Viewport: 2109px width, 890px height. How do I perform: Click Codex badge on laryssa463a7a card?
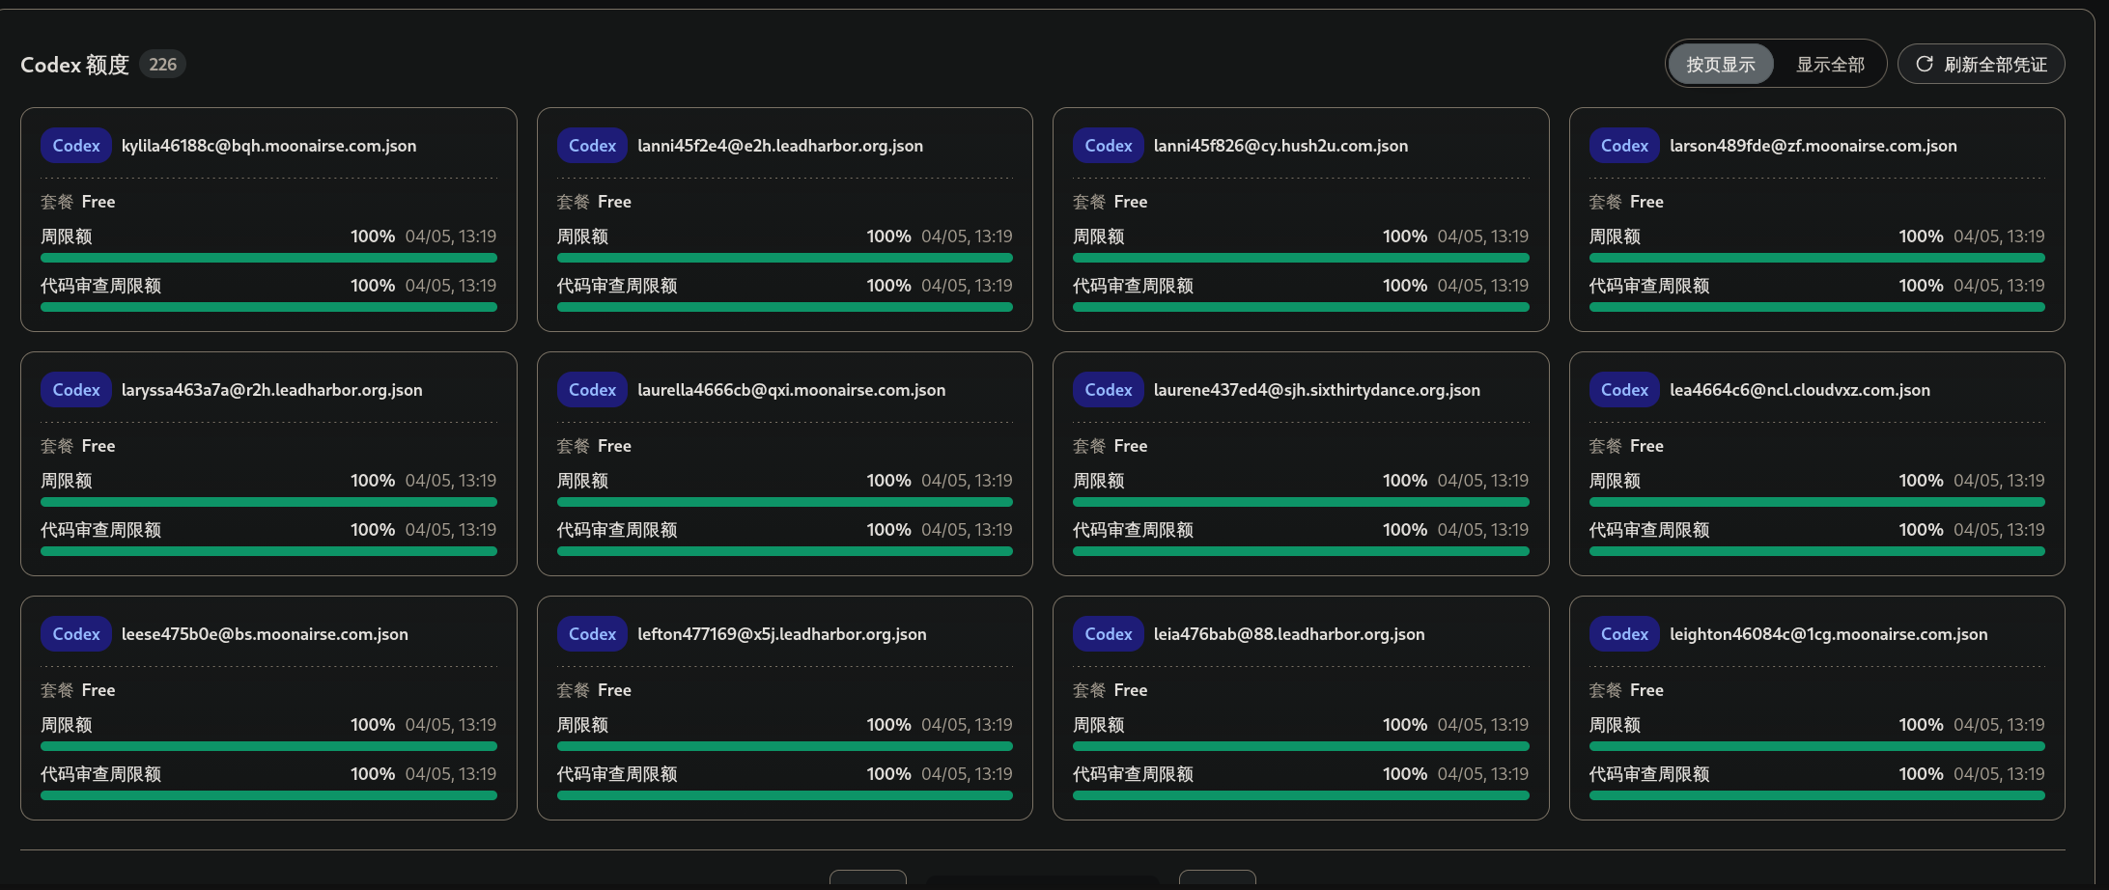tap(76, 390)
